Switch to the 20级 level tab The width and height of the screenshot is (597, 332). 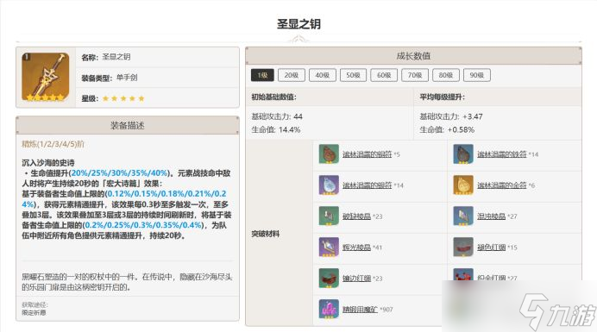click(292, 75)
